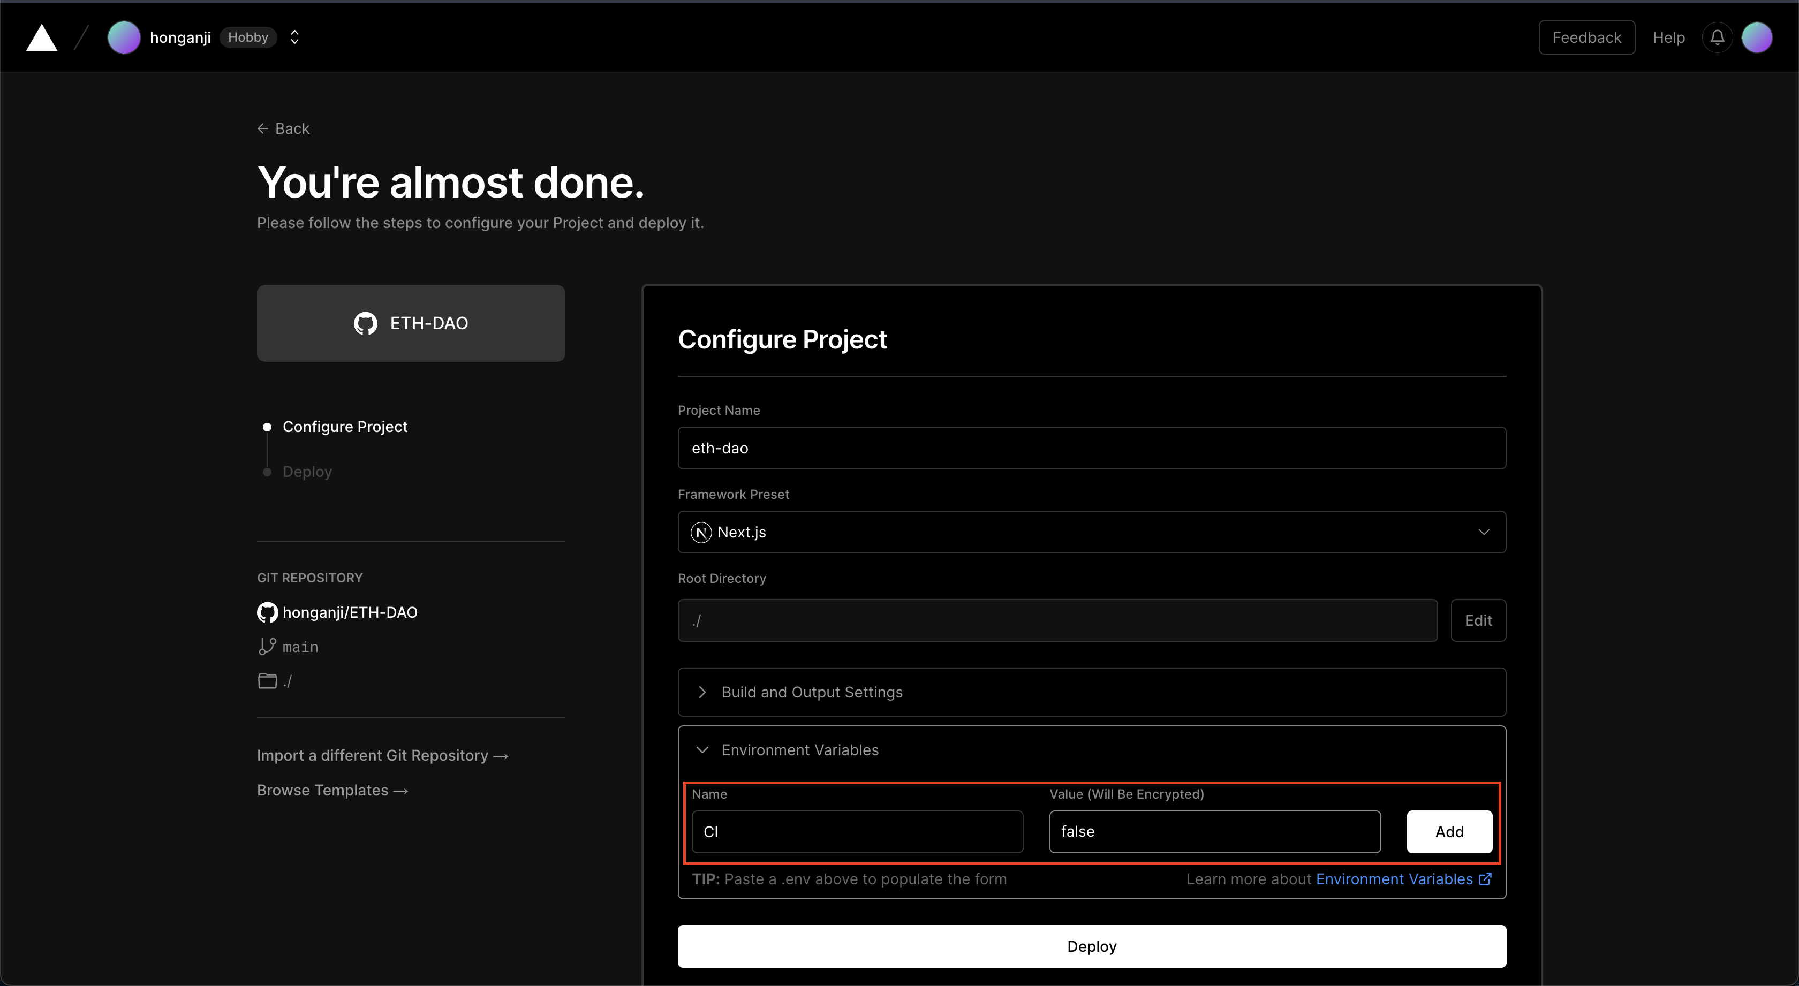Open the Framework Preset dropdown
Viewport: 1799px width, 986px height.
(1092, 532)
